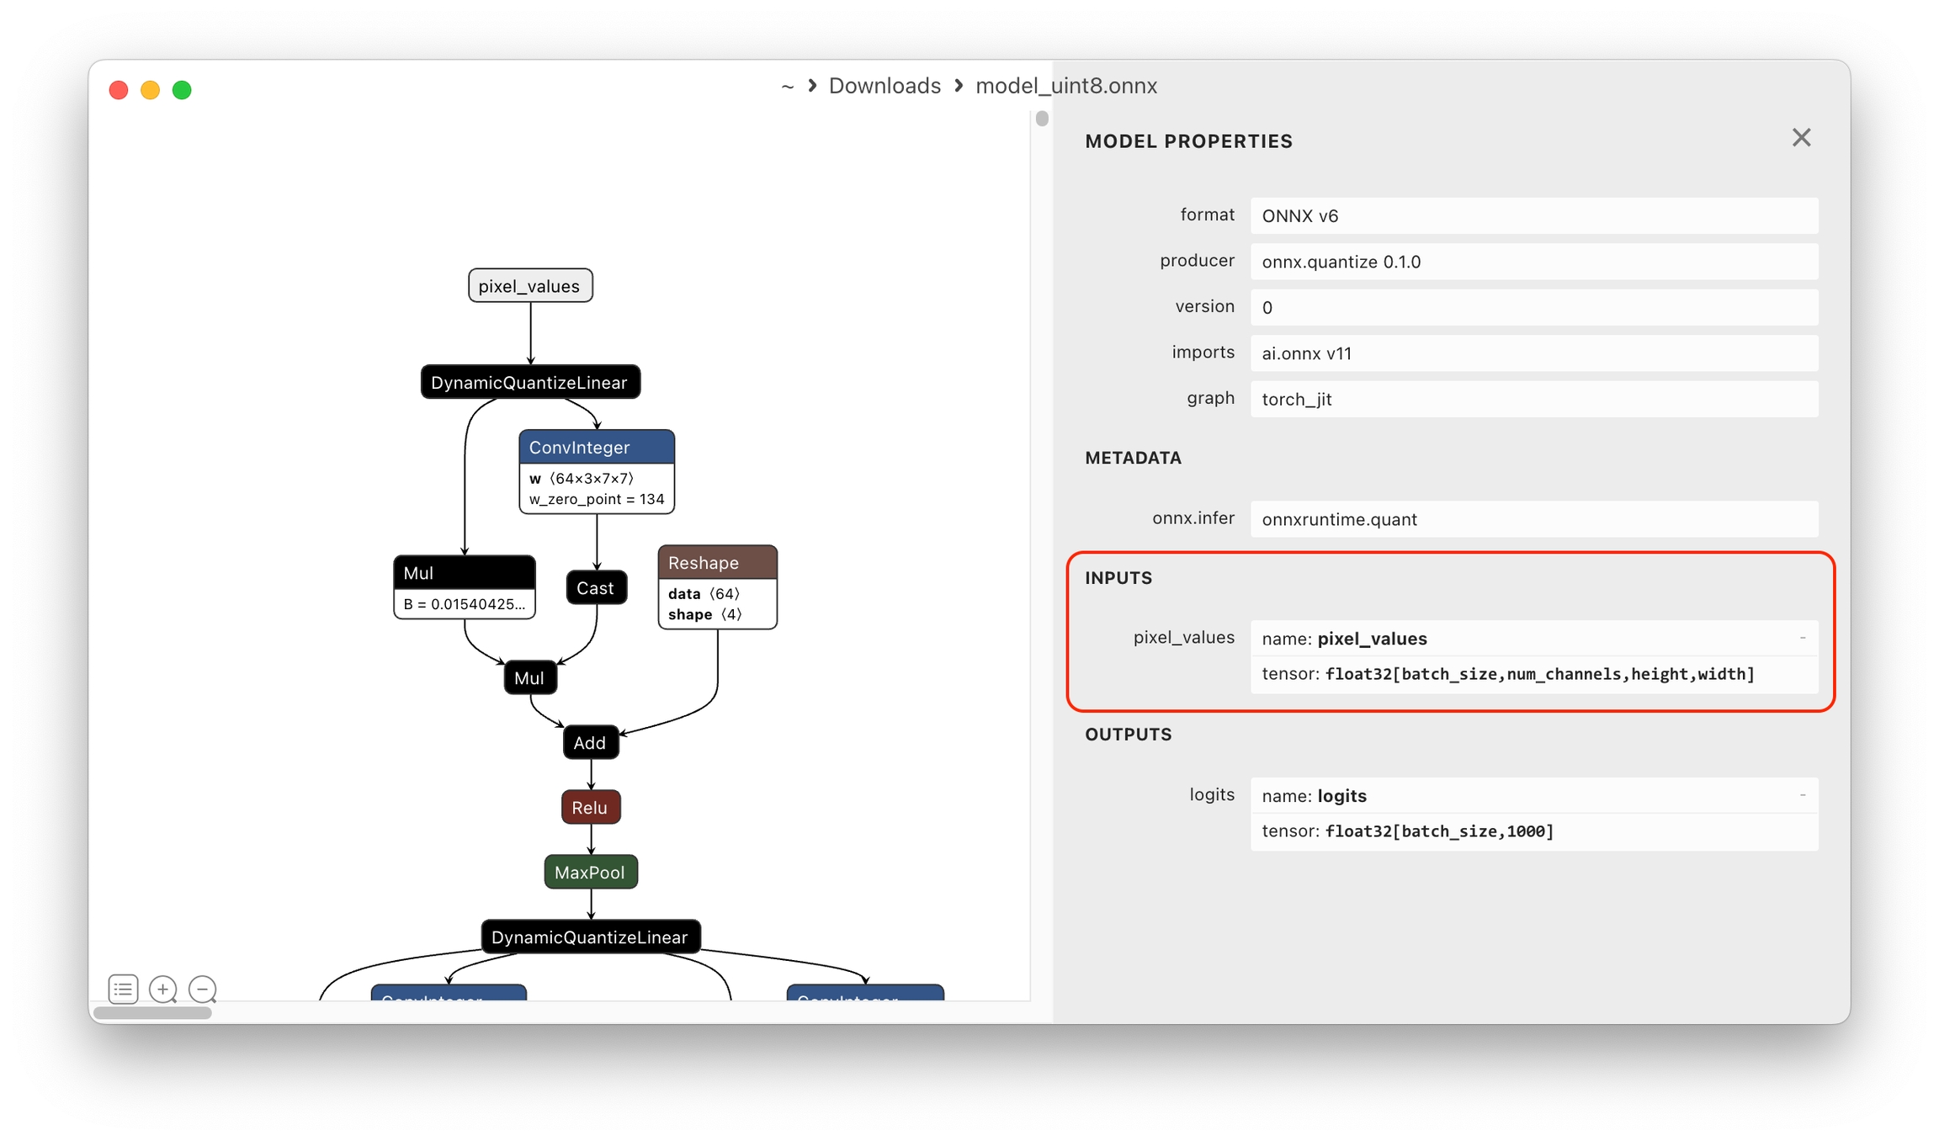The width and height of the screenshot is (1939, 1141).
Task: Select the Add node
Action: (x=591, y=742)
